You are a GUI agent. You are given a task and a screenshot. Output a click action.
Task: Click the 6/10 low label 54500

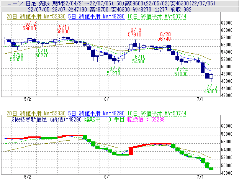coord(139,61)
